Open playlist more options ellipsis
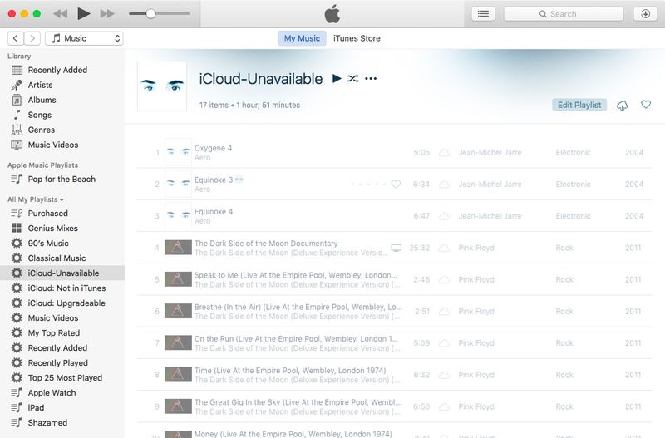Screen dimensions: 665x438 click(371, 78)
